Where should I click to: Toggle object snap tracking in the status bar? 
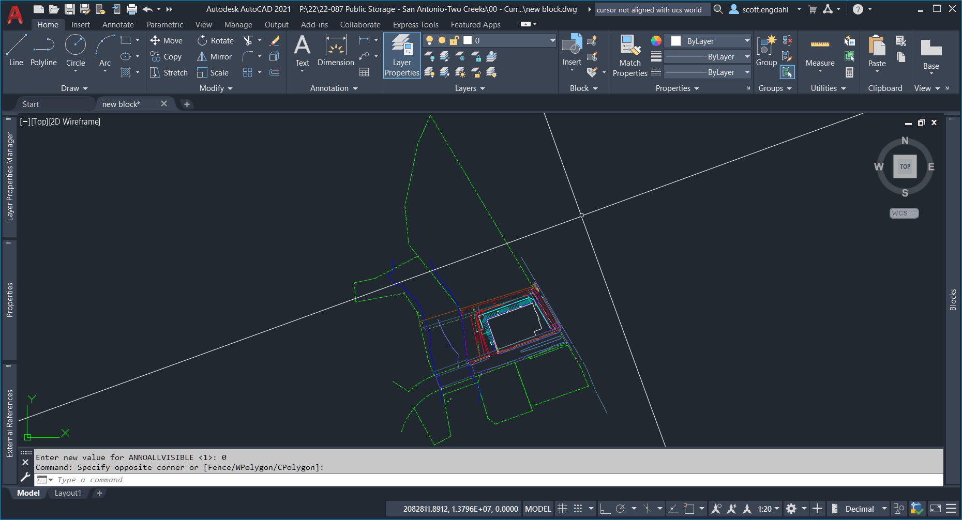click(673, 509)
